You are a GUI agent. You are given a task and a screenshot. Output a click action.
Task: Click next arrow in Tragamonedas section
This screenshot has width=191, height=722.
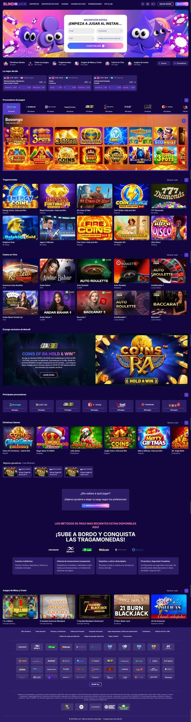pos(186,180)
